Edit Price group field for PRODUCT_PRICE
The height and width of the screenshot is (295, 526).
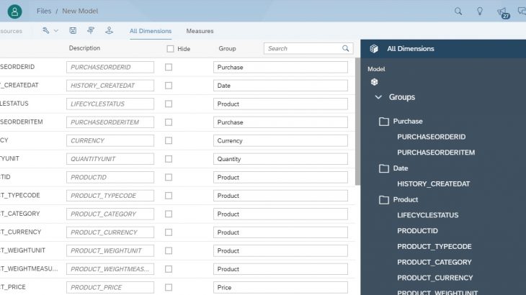[280, 287]
